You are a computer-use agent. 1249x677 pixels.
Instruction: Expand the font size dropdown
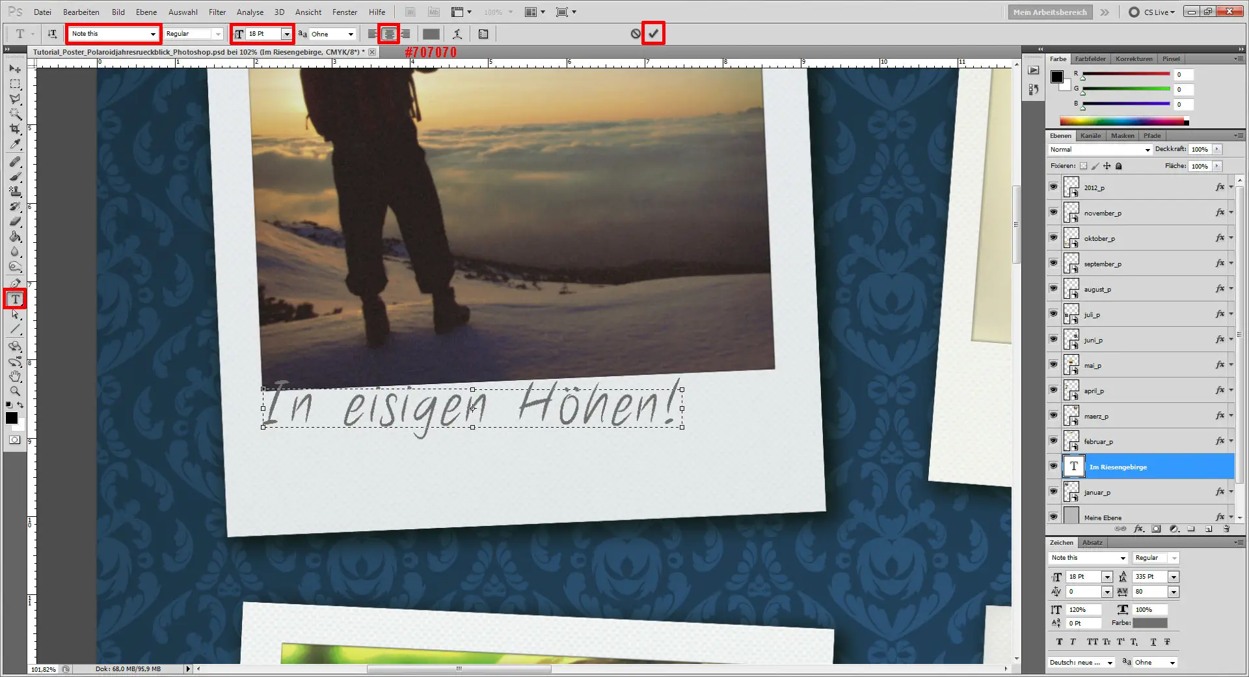(x=286, y=34)
